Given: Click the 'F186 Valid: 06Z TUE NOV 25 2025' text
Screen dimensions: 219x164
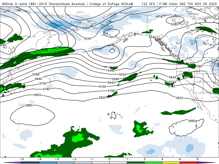Looking at the screenshot, I should tap(188, 4).
